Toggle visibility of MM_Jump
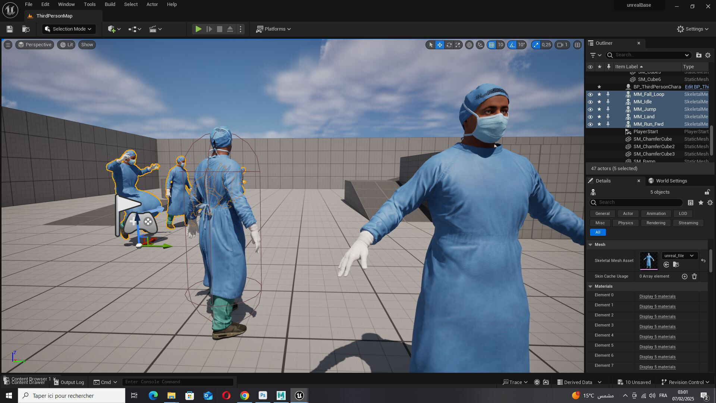716x403 pixels. click(590, 109)
